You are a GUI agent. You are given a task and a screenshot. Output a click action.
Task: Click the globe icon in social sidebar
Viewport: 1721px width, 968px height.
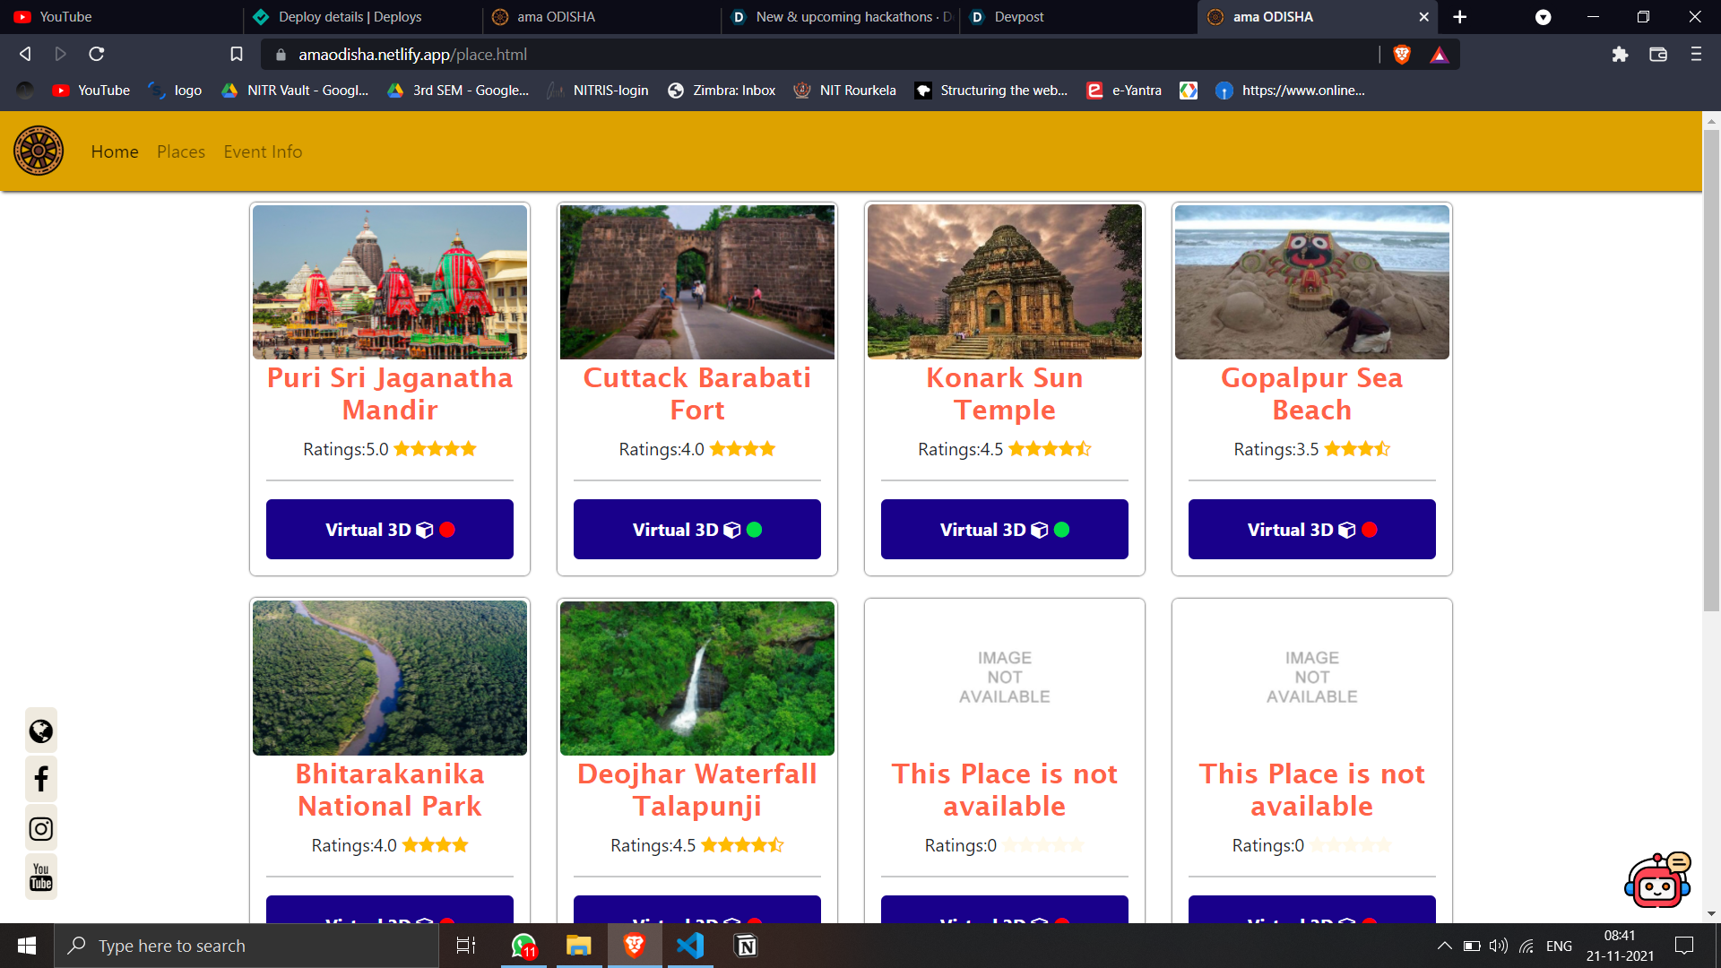[x=41, y=731]
